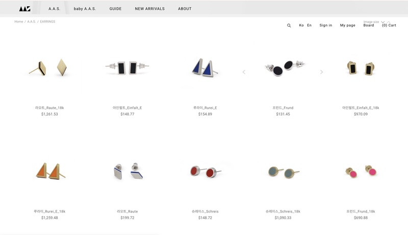Go to Home in breadcrumb
The image size is (408, 235).
tap(19, 21)
